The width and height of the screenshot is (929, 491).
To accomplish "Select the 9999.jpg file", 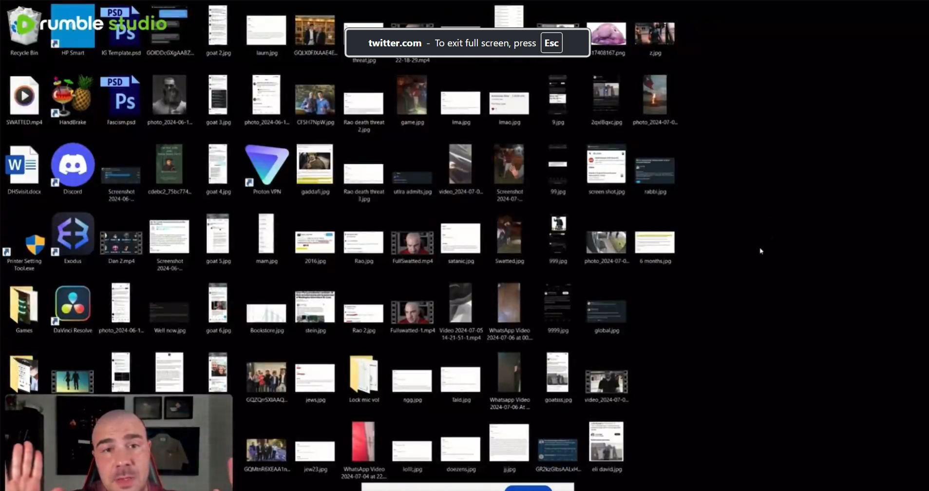I will (x=558, y=309).
